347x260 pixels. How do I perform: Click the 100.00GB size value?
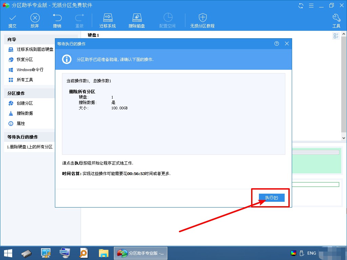point(120,108)
